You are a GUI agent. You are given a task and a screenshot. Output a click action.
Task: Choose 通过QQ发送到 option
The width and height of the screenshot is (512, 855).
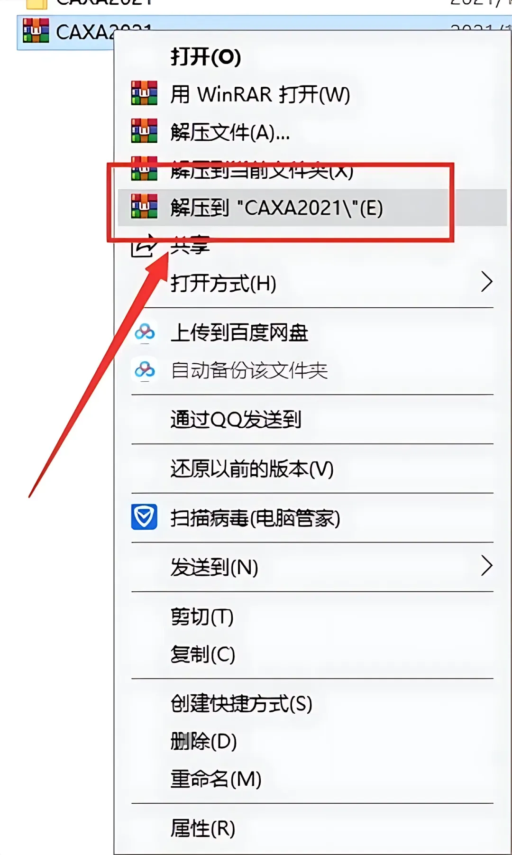coord(236,419)
